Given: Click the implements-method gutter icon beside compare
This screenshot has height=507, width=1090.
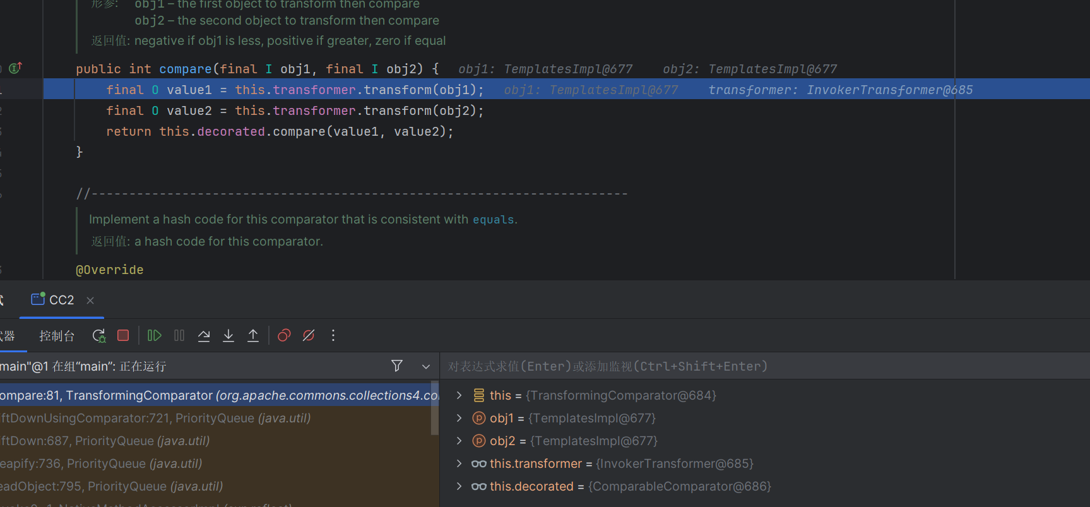Looking at the screenshot, I should 15,68.
